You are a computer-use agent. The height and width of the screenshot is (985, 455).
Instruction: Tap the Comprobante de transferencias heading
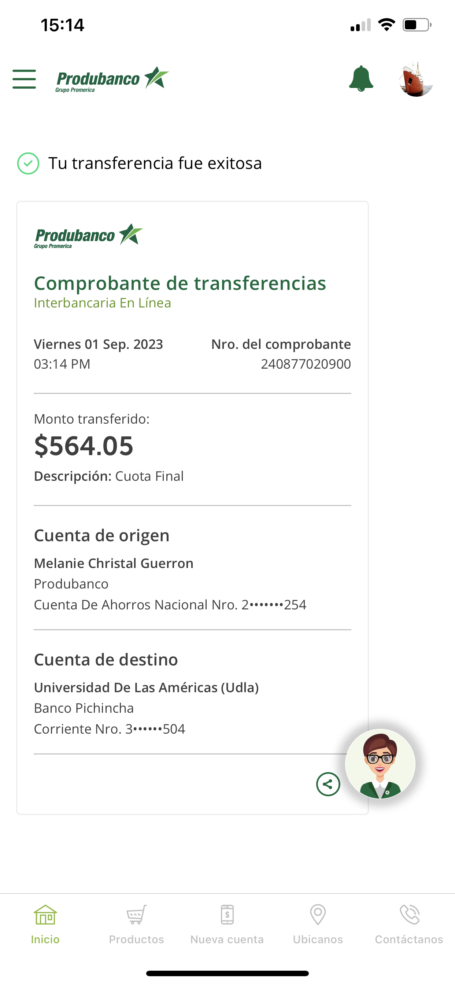pos(180,283)
